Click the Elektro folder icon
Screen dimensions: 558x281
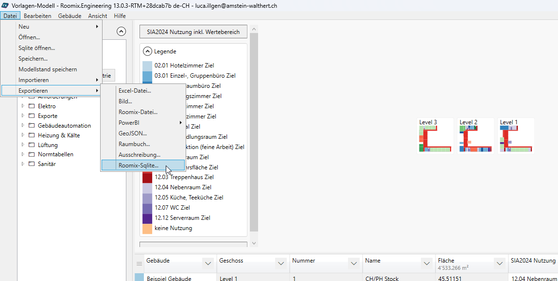tap(31, 106)
